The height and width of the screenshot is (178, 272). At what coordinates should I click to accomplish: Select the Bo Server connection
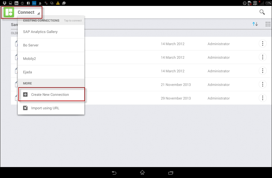point(31,45)
